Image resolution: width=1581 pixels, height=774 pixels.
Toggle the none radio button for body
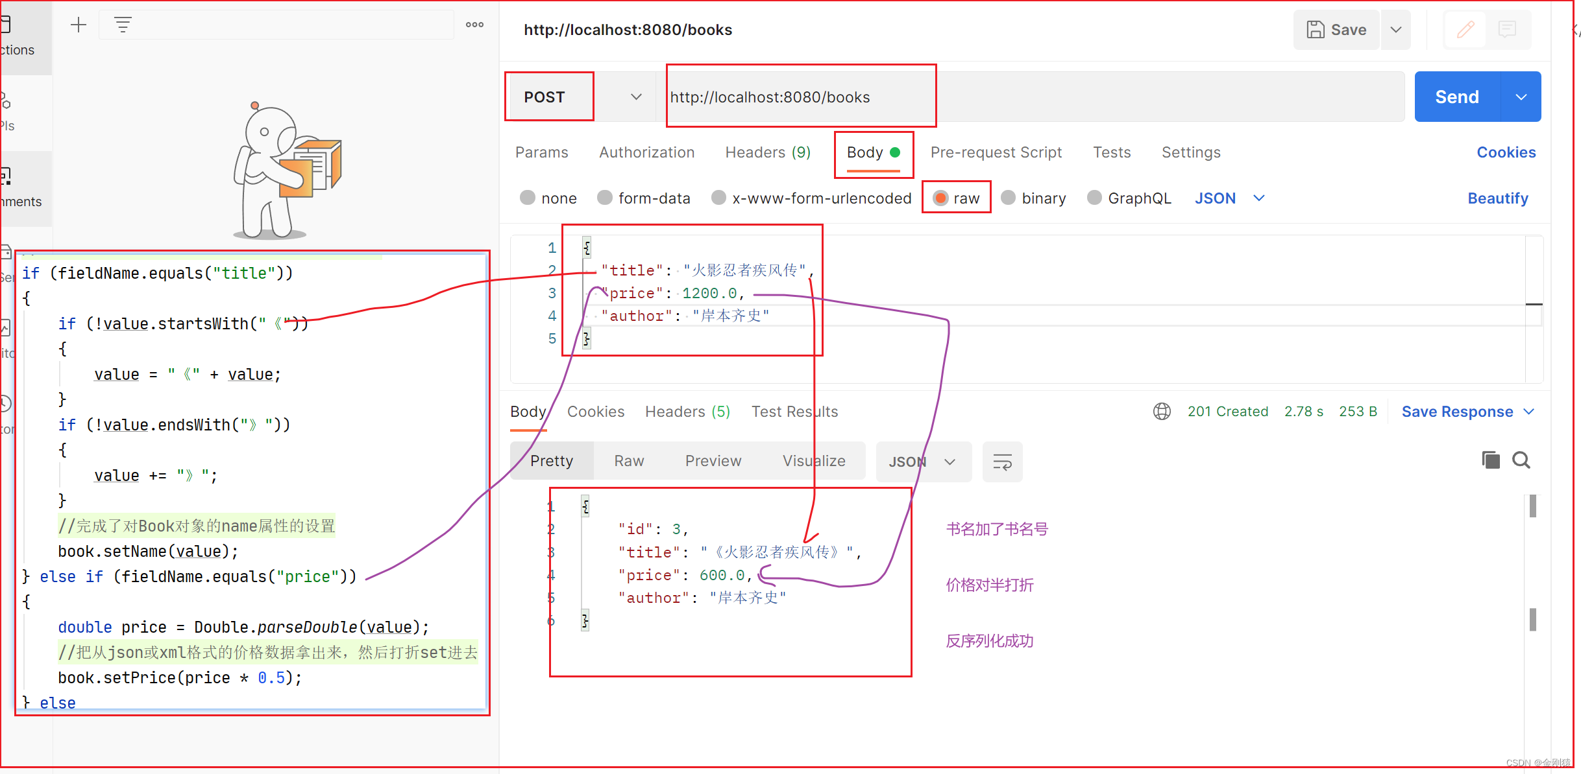click(x=526, y=198)
